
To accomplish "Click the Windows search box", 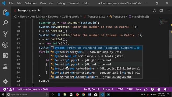I will click(x=28, y=95).
